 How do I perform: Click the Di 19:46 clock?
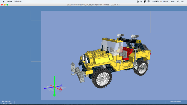(x=164, y=1)
